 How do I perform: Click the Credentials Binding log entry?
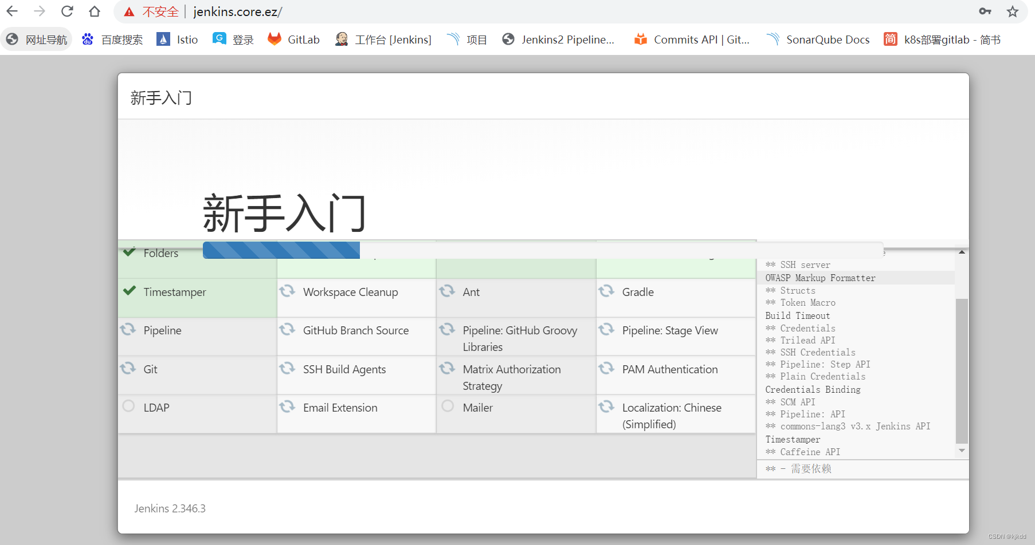tap(813, 390)
